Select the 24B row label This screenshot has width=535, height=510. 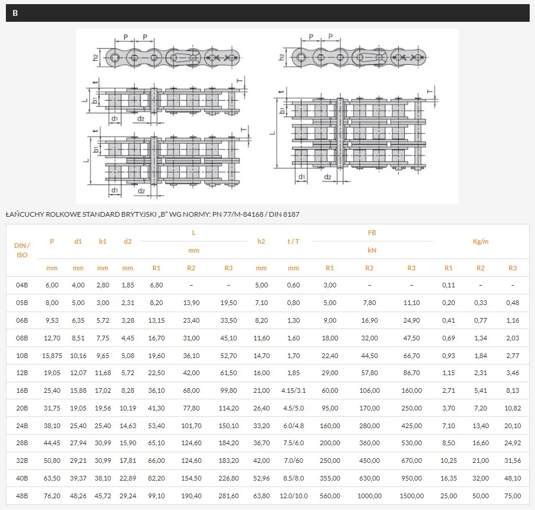[22, 426]
